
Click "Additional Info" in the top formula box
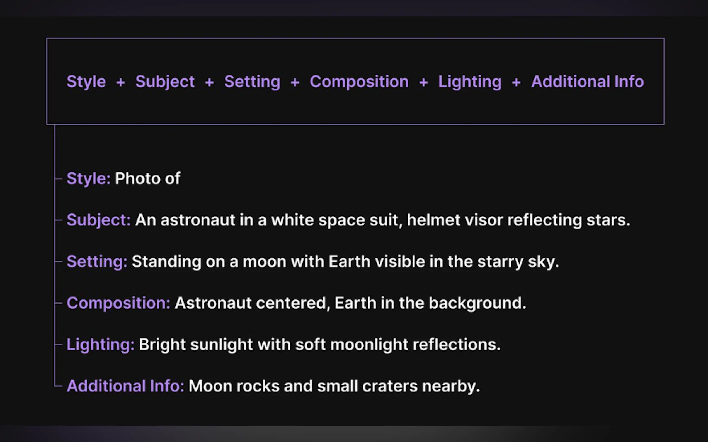(587, 82)
